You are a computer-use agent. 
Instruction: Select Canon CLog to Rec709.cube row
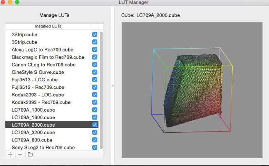tap(52, 64)
